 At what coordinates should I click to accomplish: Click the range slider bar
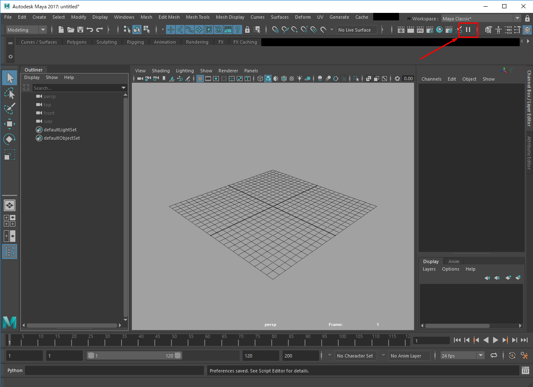click(134, 356)
